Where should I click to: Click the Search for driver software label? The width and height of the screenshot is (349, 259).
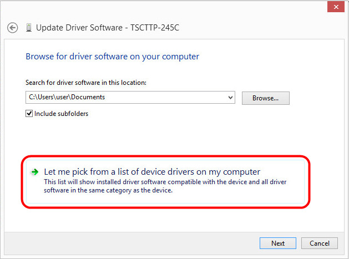pyautogui.click(x=85, y=83)
